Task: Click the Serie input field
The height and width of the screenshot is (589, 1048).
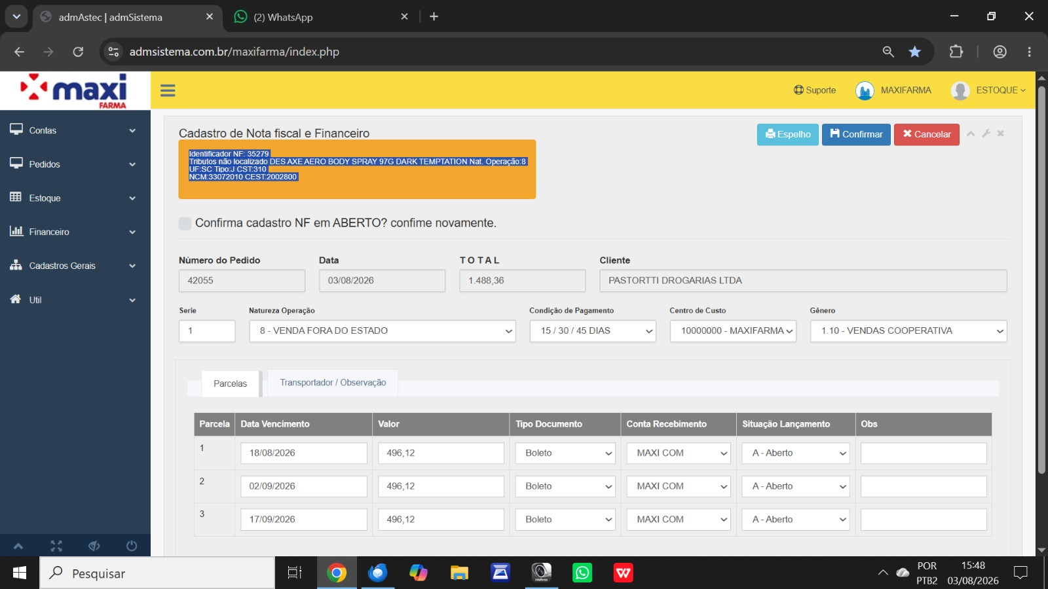Action: (x=207, y=331)
